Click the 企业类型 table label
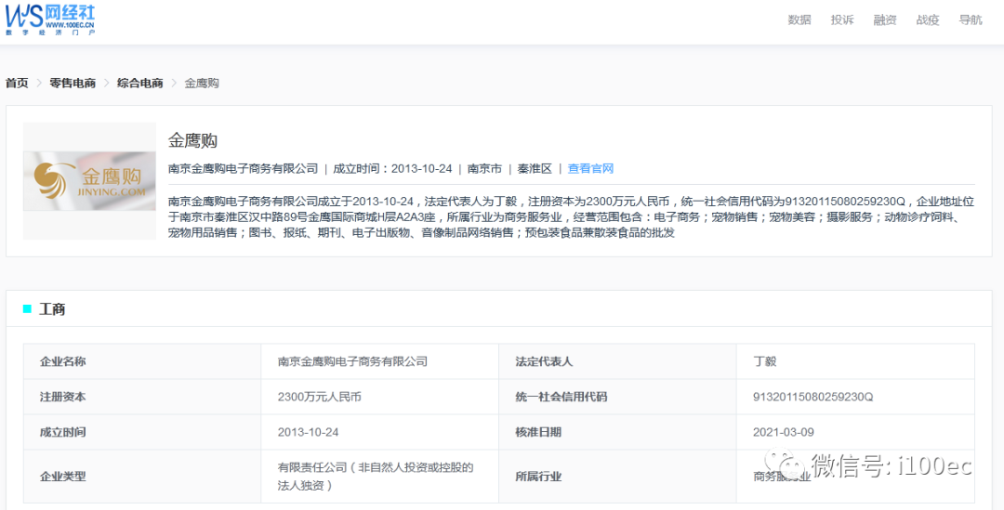The height and width of the screenshot is (510, 1004). pyautogui.click(x=63, y=476)
